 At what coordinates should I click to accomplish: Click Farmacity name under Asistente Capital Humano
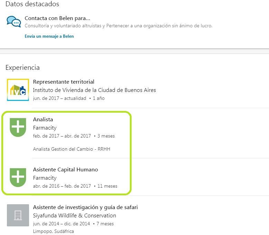pos(45,178)
